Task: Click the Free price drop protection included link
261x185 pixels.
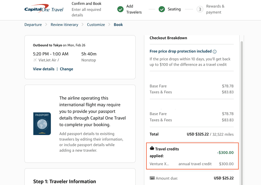Action: [181, 51]
